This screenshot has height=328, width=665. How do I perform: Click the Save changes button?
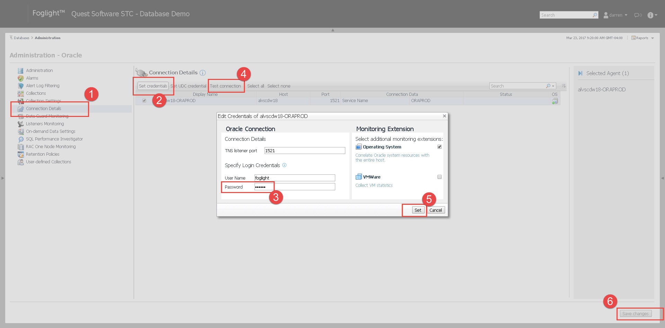click(x=636, y=314)
